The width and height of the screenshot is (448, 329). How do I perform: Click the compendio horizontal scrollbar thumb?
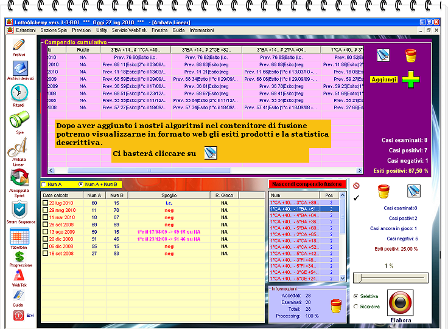149,171
